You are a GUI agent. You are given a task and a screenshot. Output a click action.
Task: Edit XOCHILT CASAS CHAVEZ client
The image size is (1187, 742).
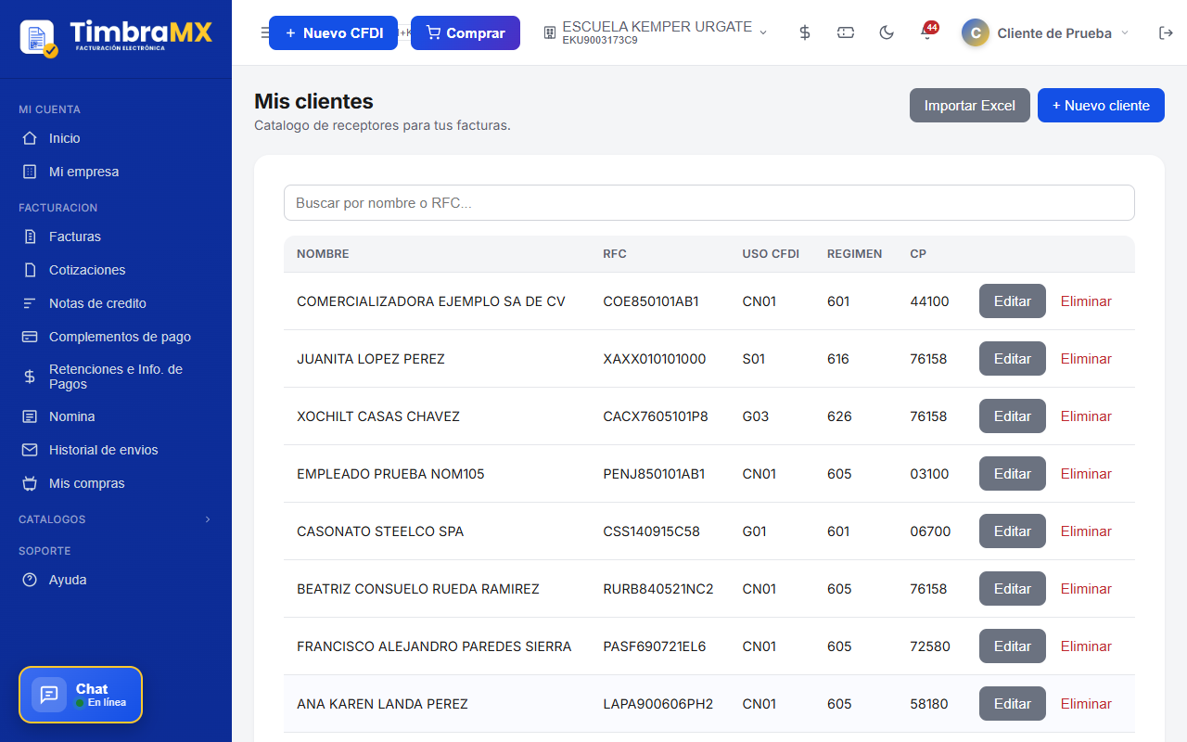(1013, 416)
